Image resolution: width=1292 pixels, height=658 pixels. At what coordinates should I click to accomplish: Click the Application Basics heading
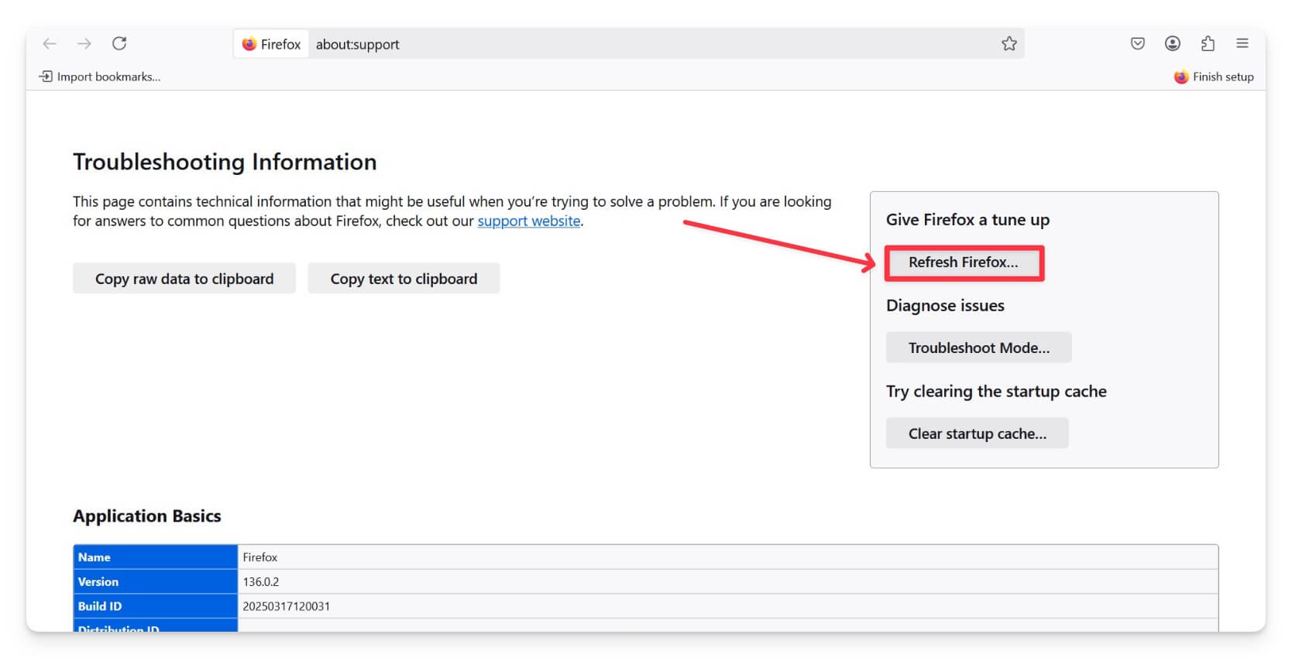[x=147, y=516]
